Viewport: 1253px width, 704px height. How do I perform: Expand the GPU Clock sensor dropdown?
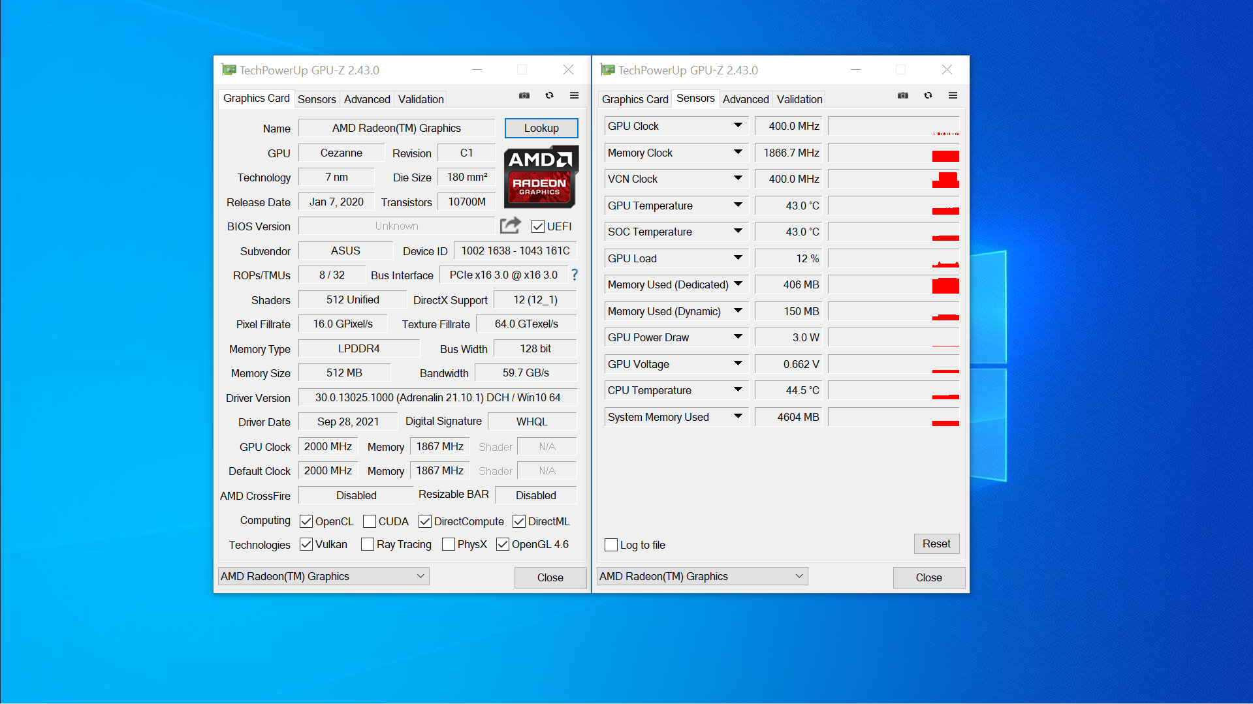(738, 126)
